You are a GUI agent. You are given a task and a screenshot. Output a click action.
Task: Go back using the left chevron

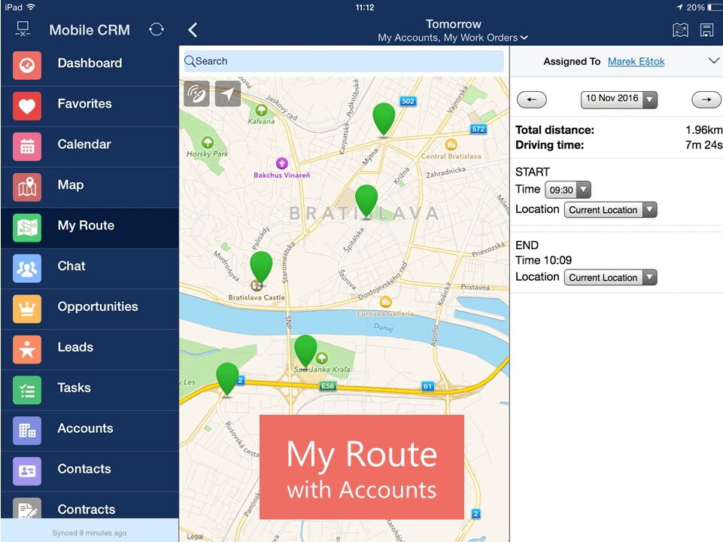(193, 30)
